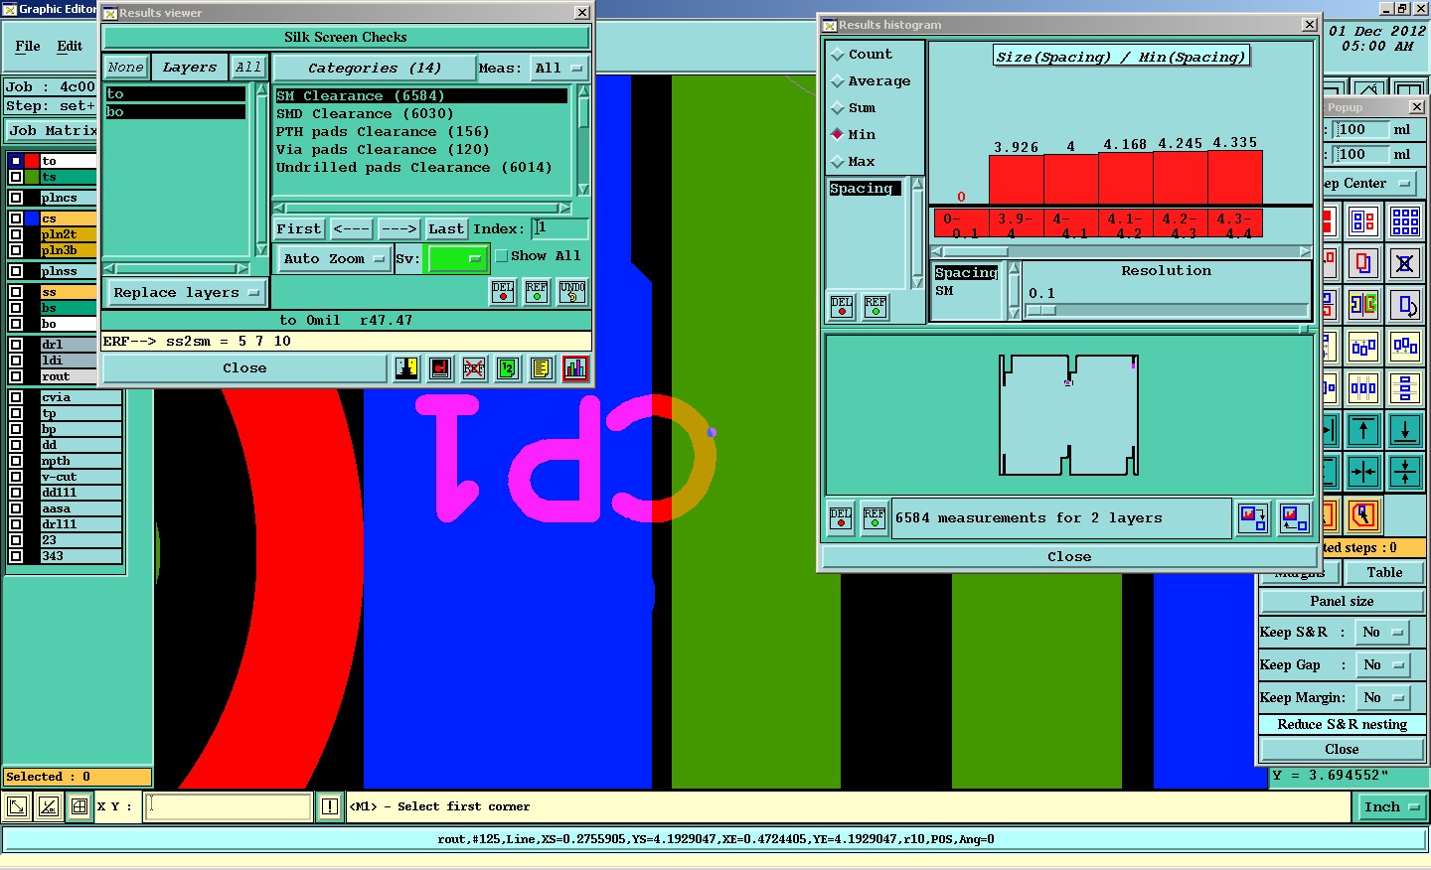The height and width of the screenshot is (870, 1431).
Task: Click the histogram horizontal scrollbar
Action: 1121,252
